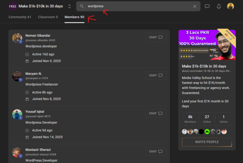The image size is (243, 163).
Task: Open the chat messages icon in header
Action: point(207,6)
